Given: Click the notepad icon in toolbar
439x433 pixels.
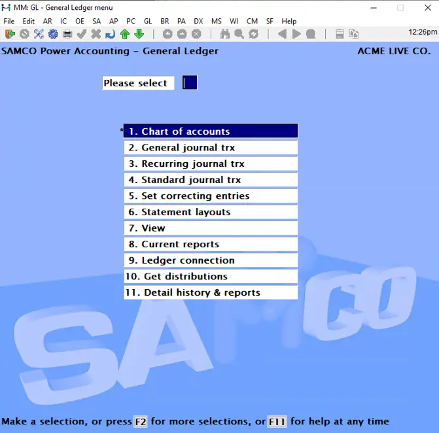Looking at the screenshot, I should tap(340, 34).
